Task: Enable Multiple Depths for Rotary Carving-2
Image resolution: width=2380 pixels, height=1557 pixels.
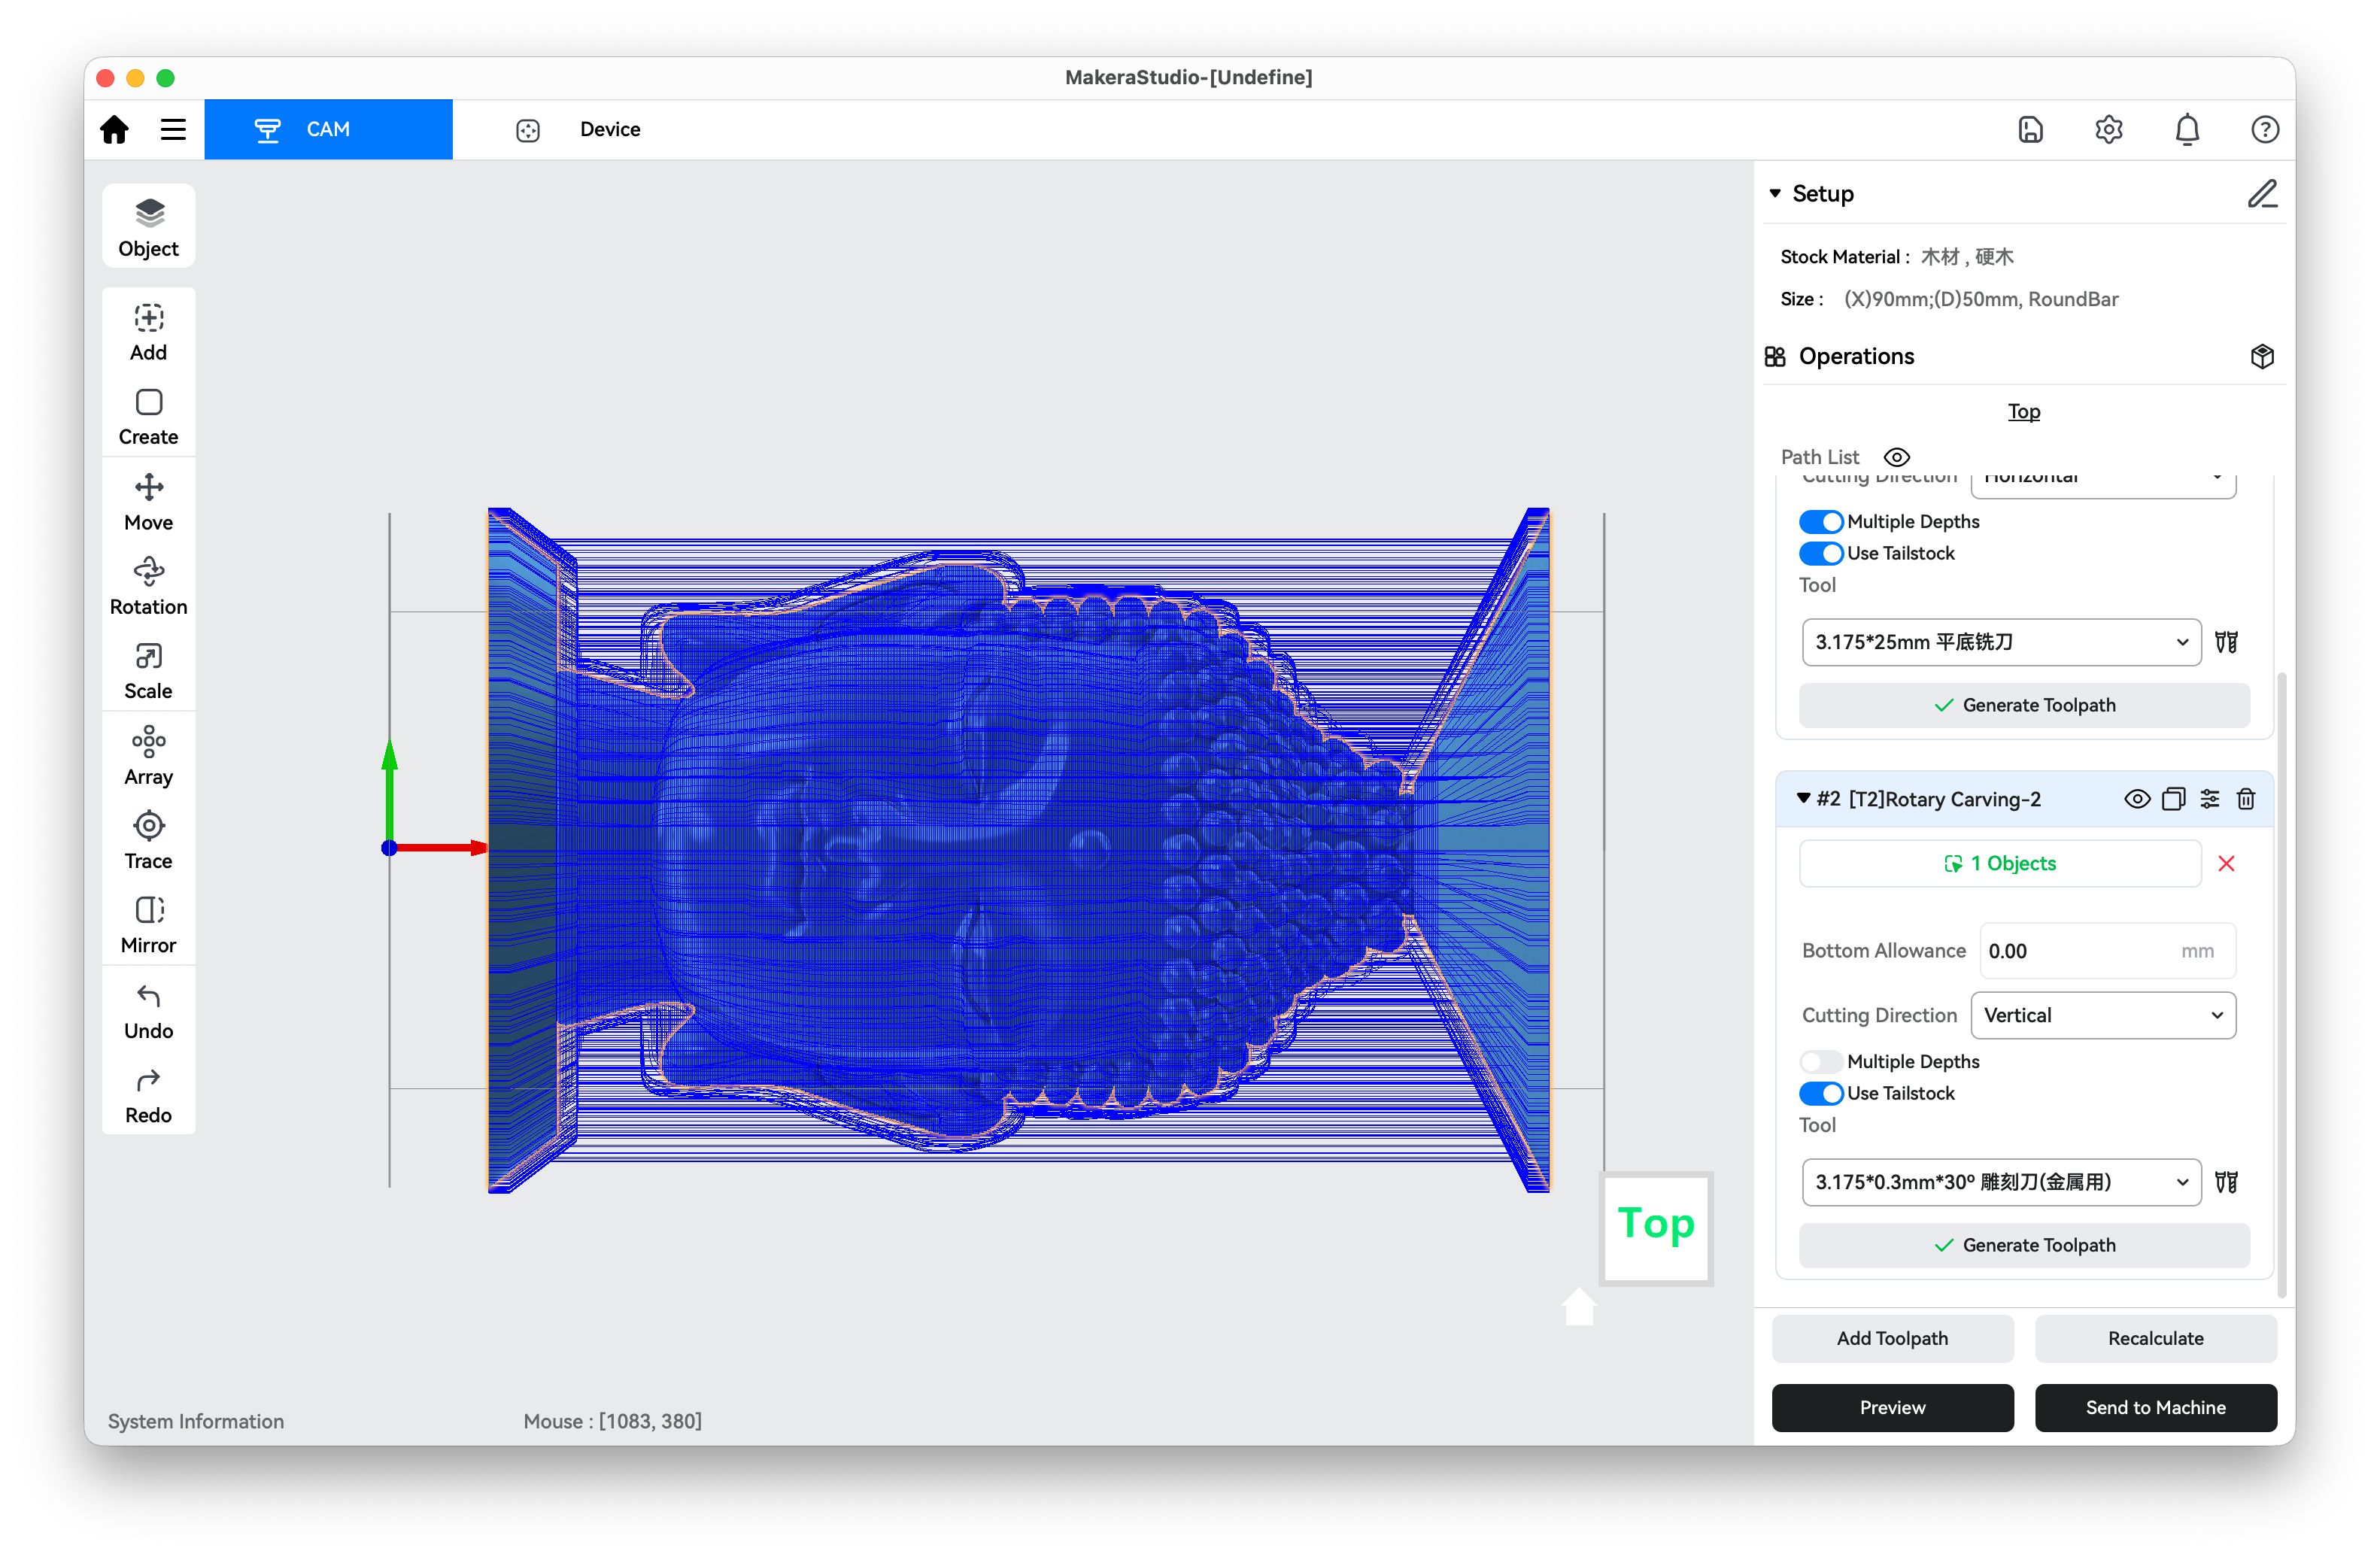Action: tap(1820, 1061)
